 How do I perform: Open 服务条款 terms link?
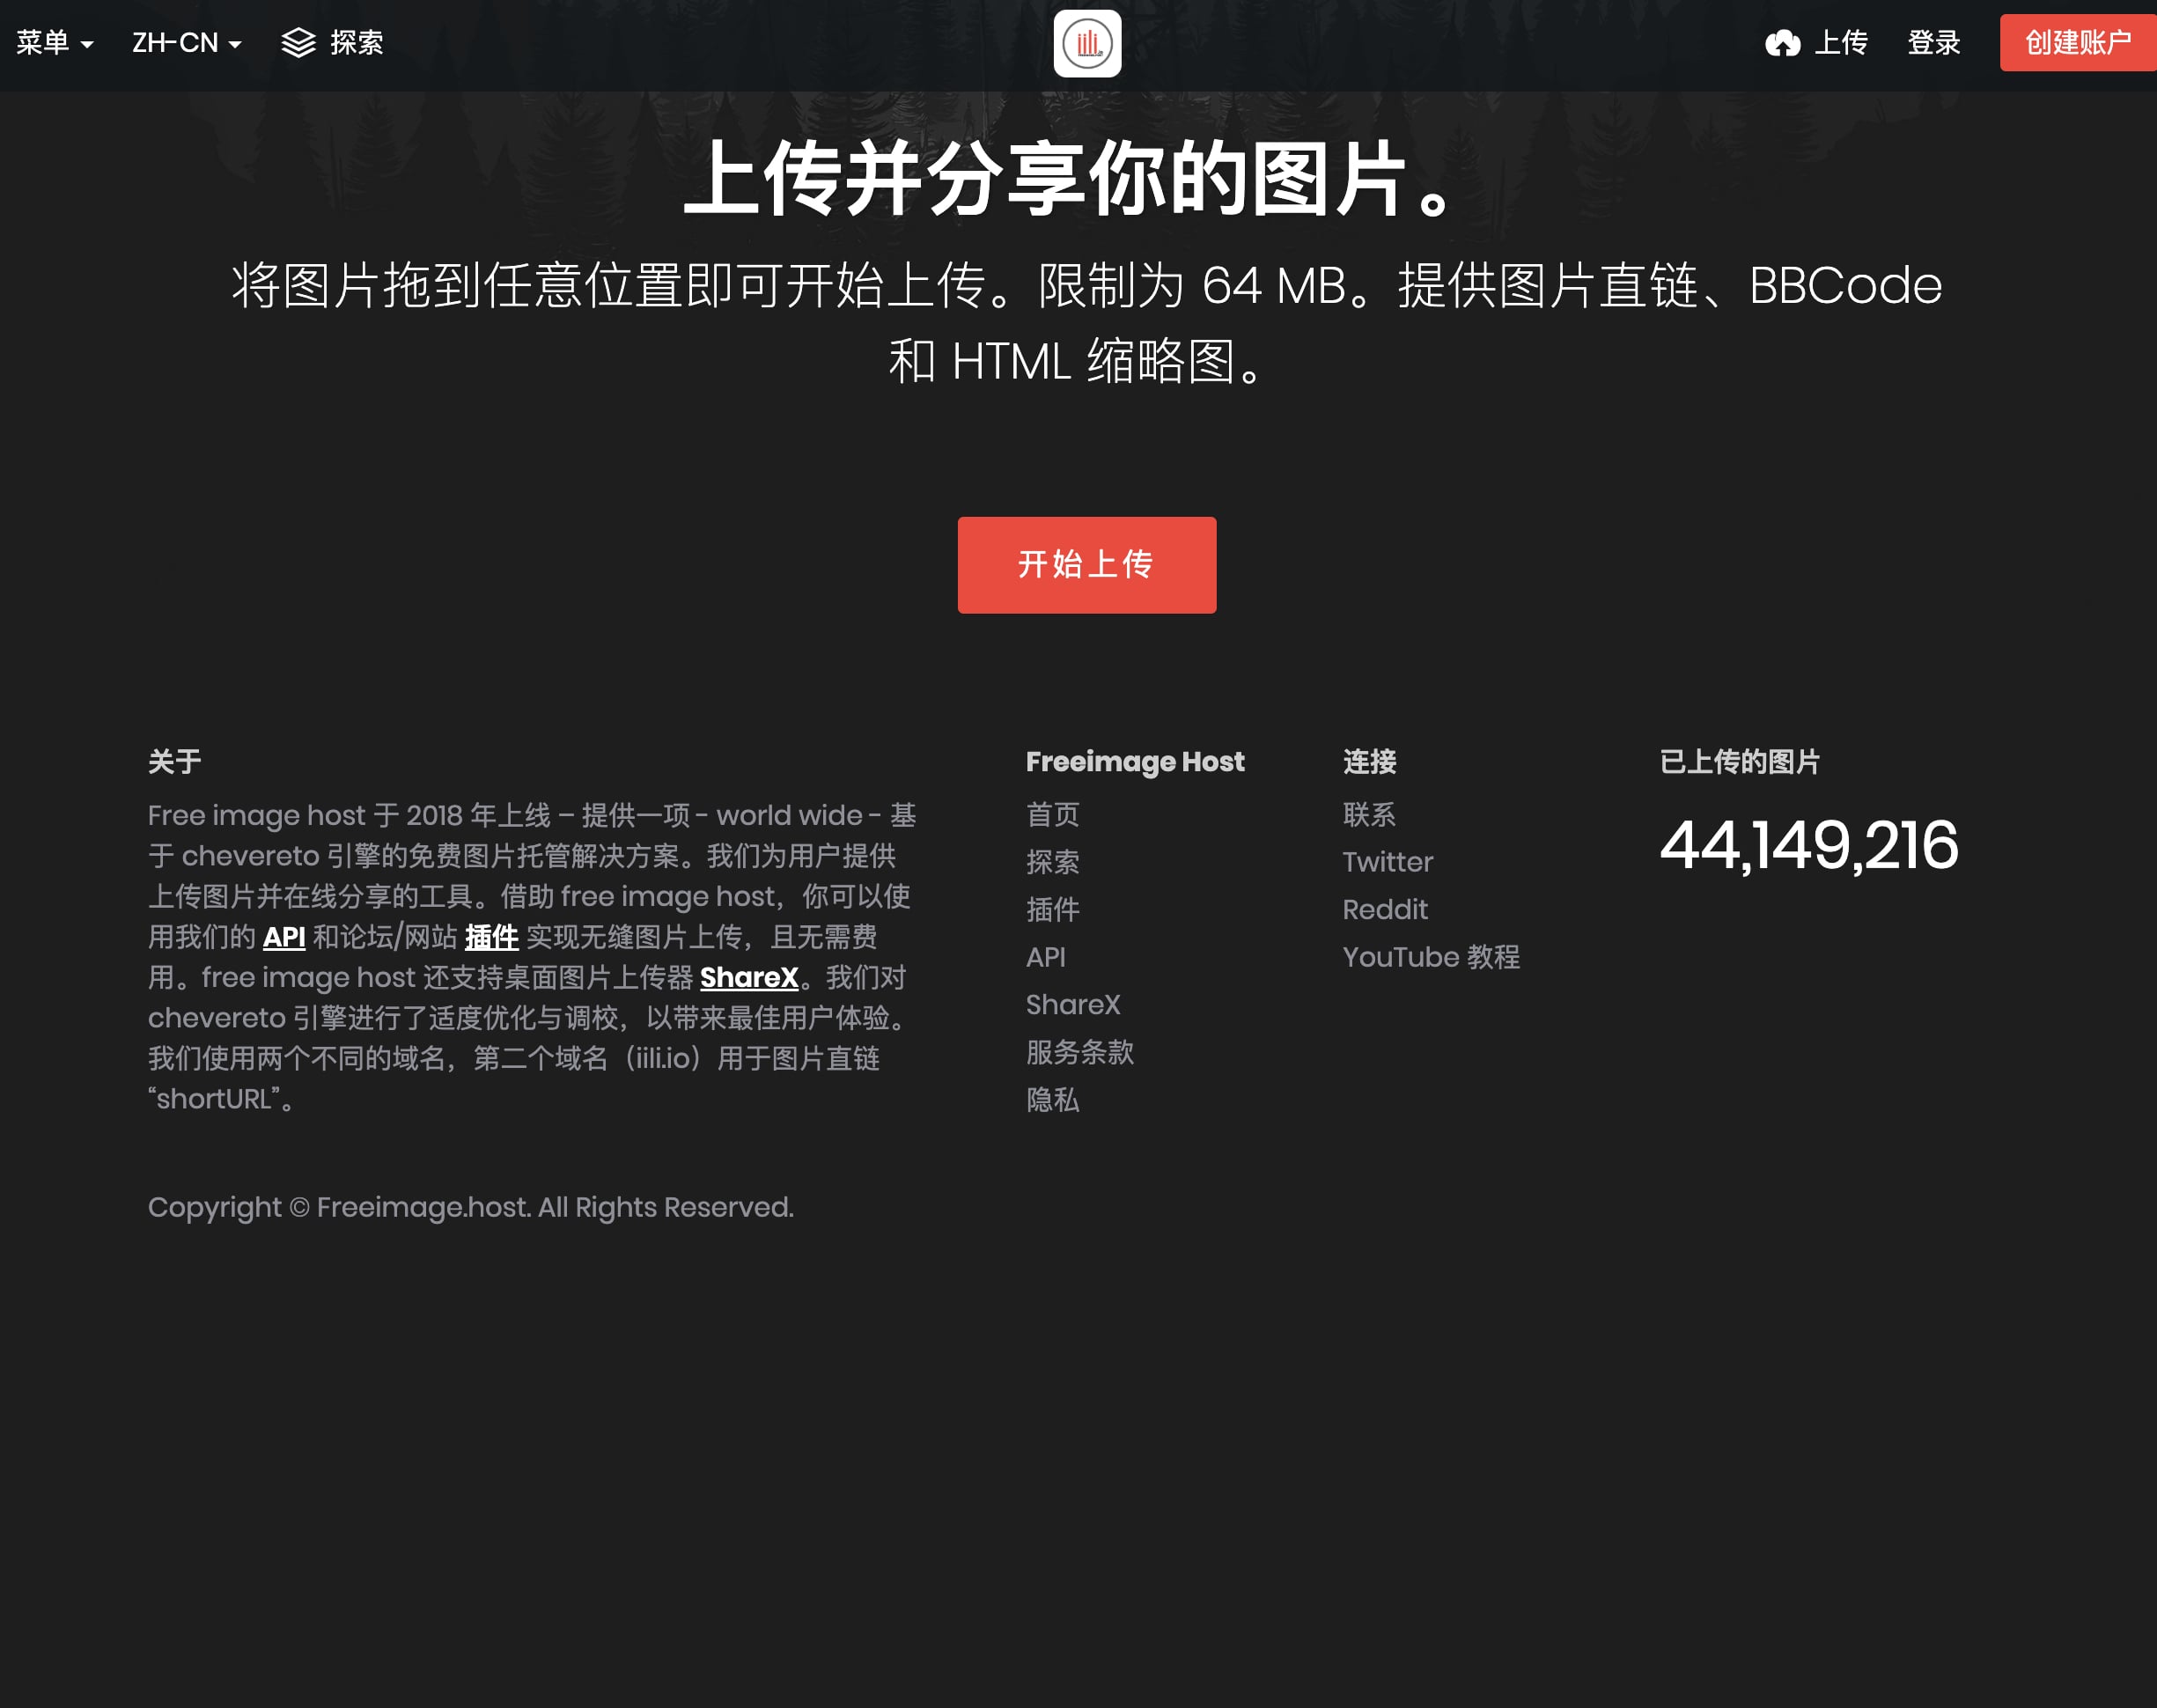point(1080,1052)
